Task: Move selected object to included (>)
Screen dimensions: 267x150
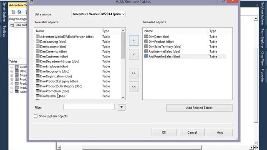Action: pos(134,40)
